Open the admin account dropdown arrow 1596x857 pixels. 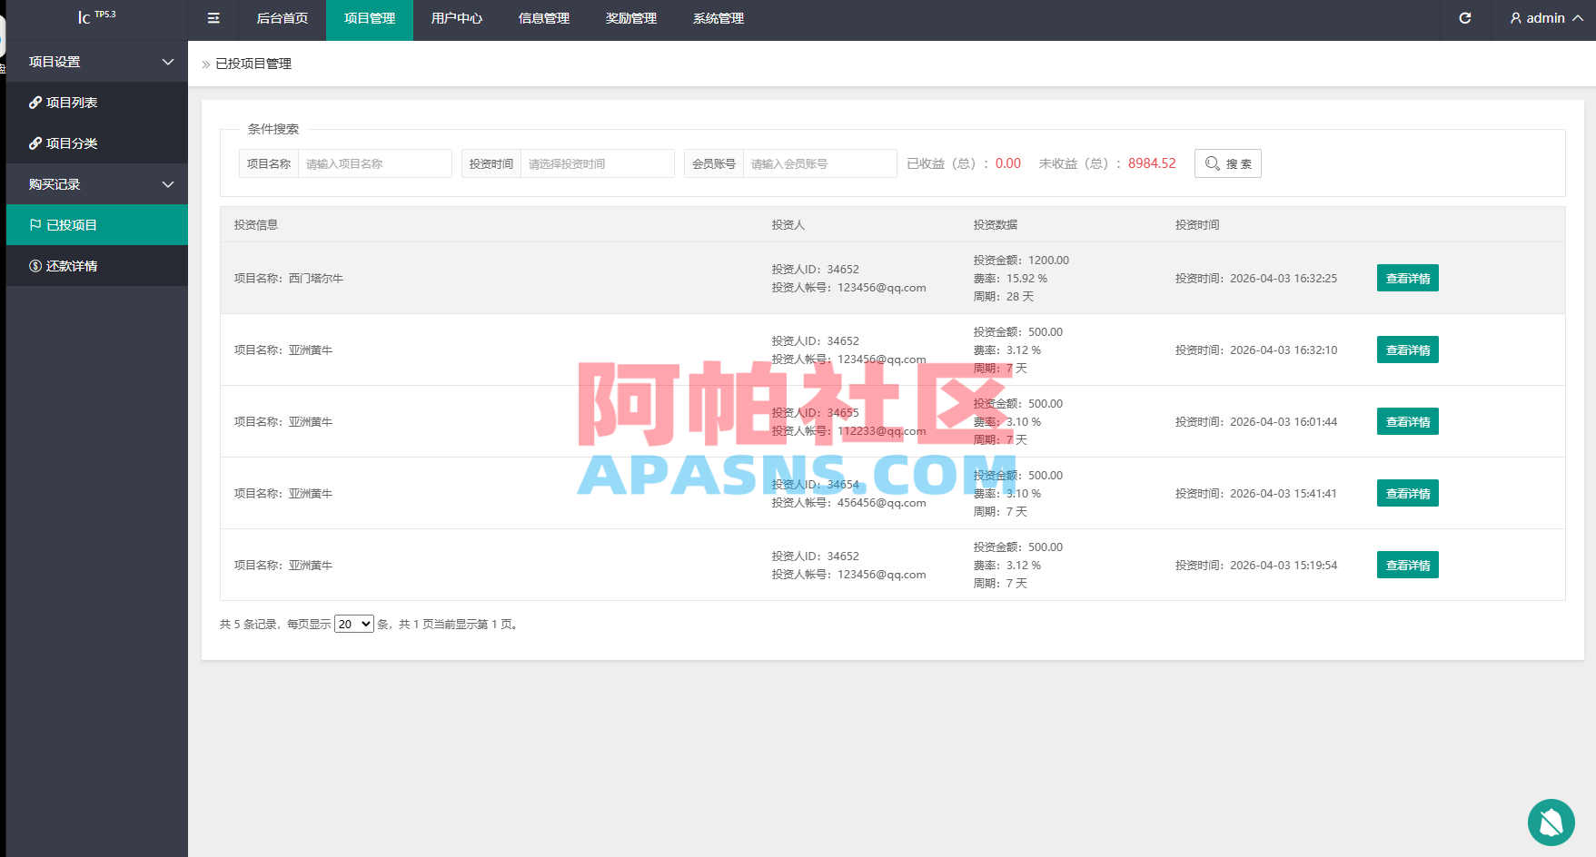click(x=1578, y=18)
